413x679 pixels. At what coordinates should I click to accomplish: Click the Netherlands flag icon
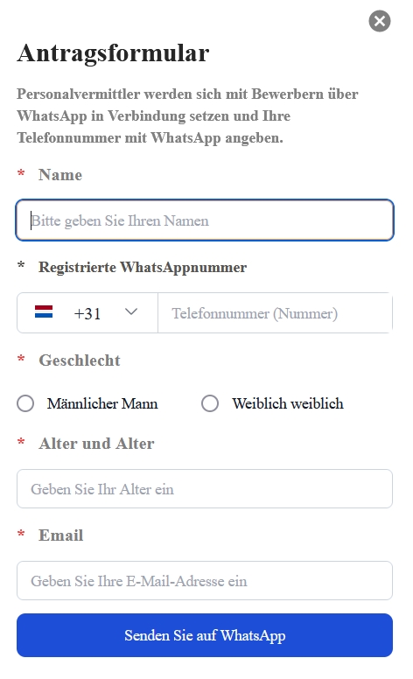pos(44,312)
